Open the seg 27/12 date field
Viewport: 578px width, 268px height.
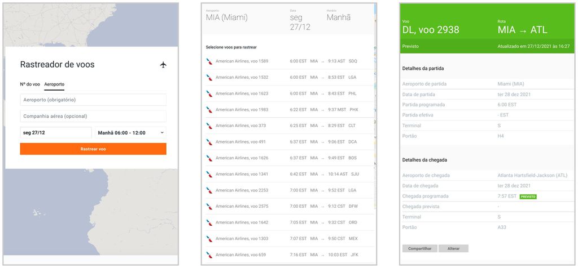(56, 133)
